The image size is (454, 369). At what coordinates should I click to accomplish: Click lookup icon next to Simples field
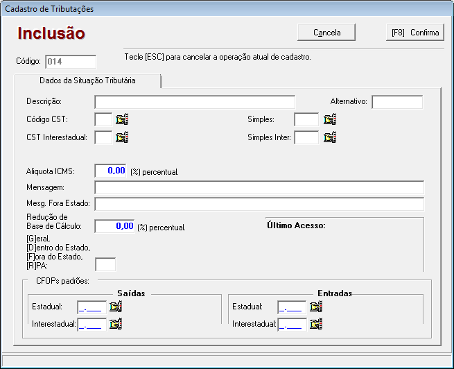click(329, 119)
